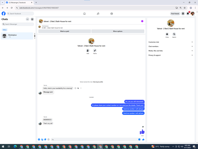The height and width of the screenshot is (149, 198).
Task: Open the Facebook logo home link
Action: (4, 14)
